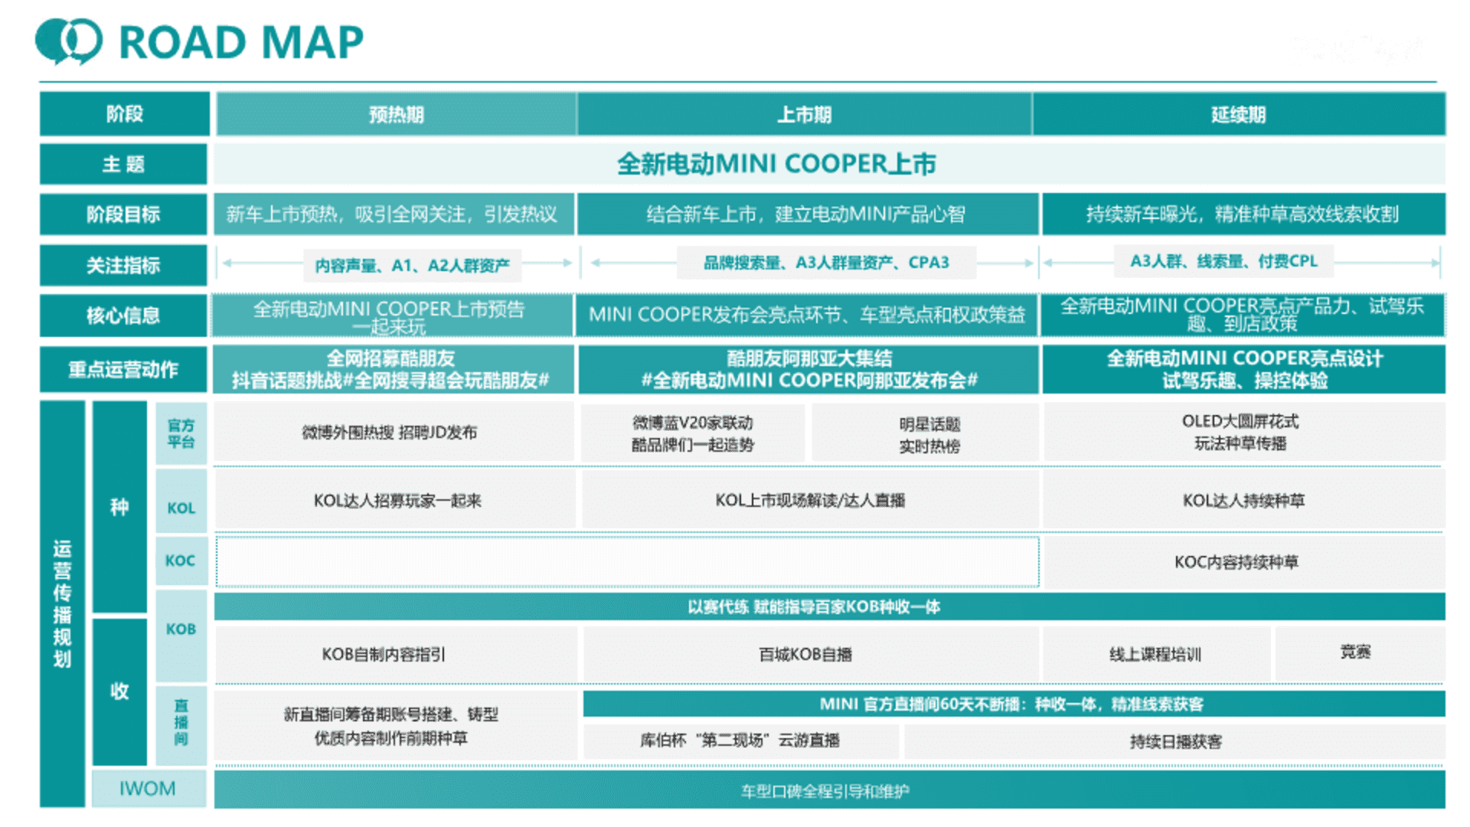Select the 延续期 phase column header
This screenshot has width=1470, height=827.
1239,115
